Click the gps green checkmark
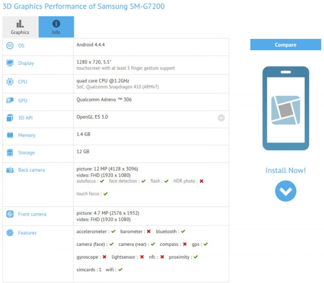This screenshot has width=324, height=283. 206,244
